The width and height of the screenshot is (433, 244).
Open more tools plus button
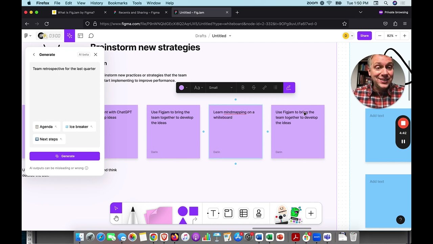coord(311,213)
